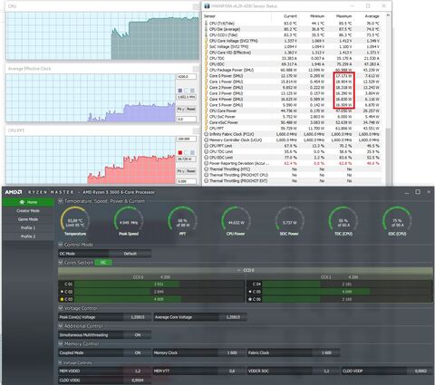Click core C 05 speed bar

[347, 292]
